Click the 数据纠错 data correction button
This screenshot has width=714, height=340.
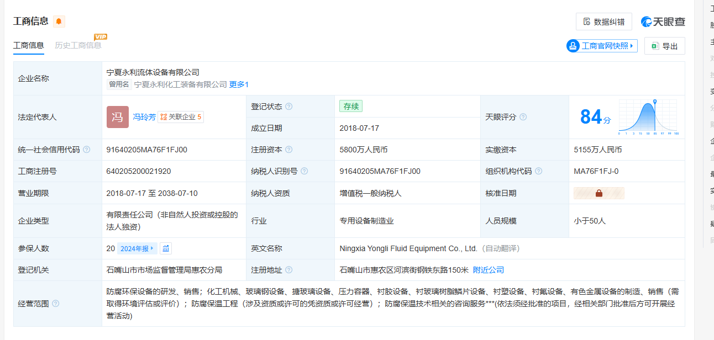[x=603, y=22]
